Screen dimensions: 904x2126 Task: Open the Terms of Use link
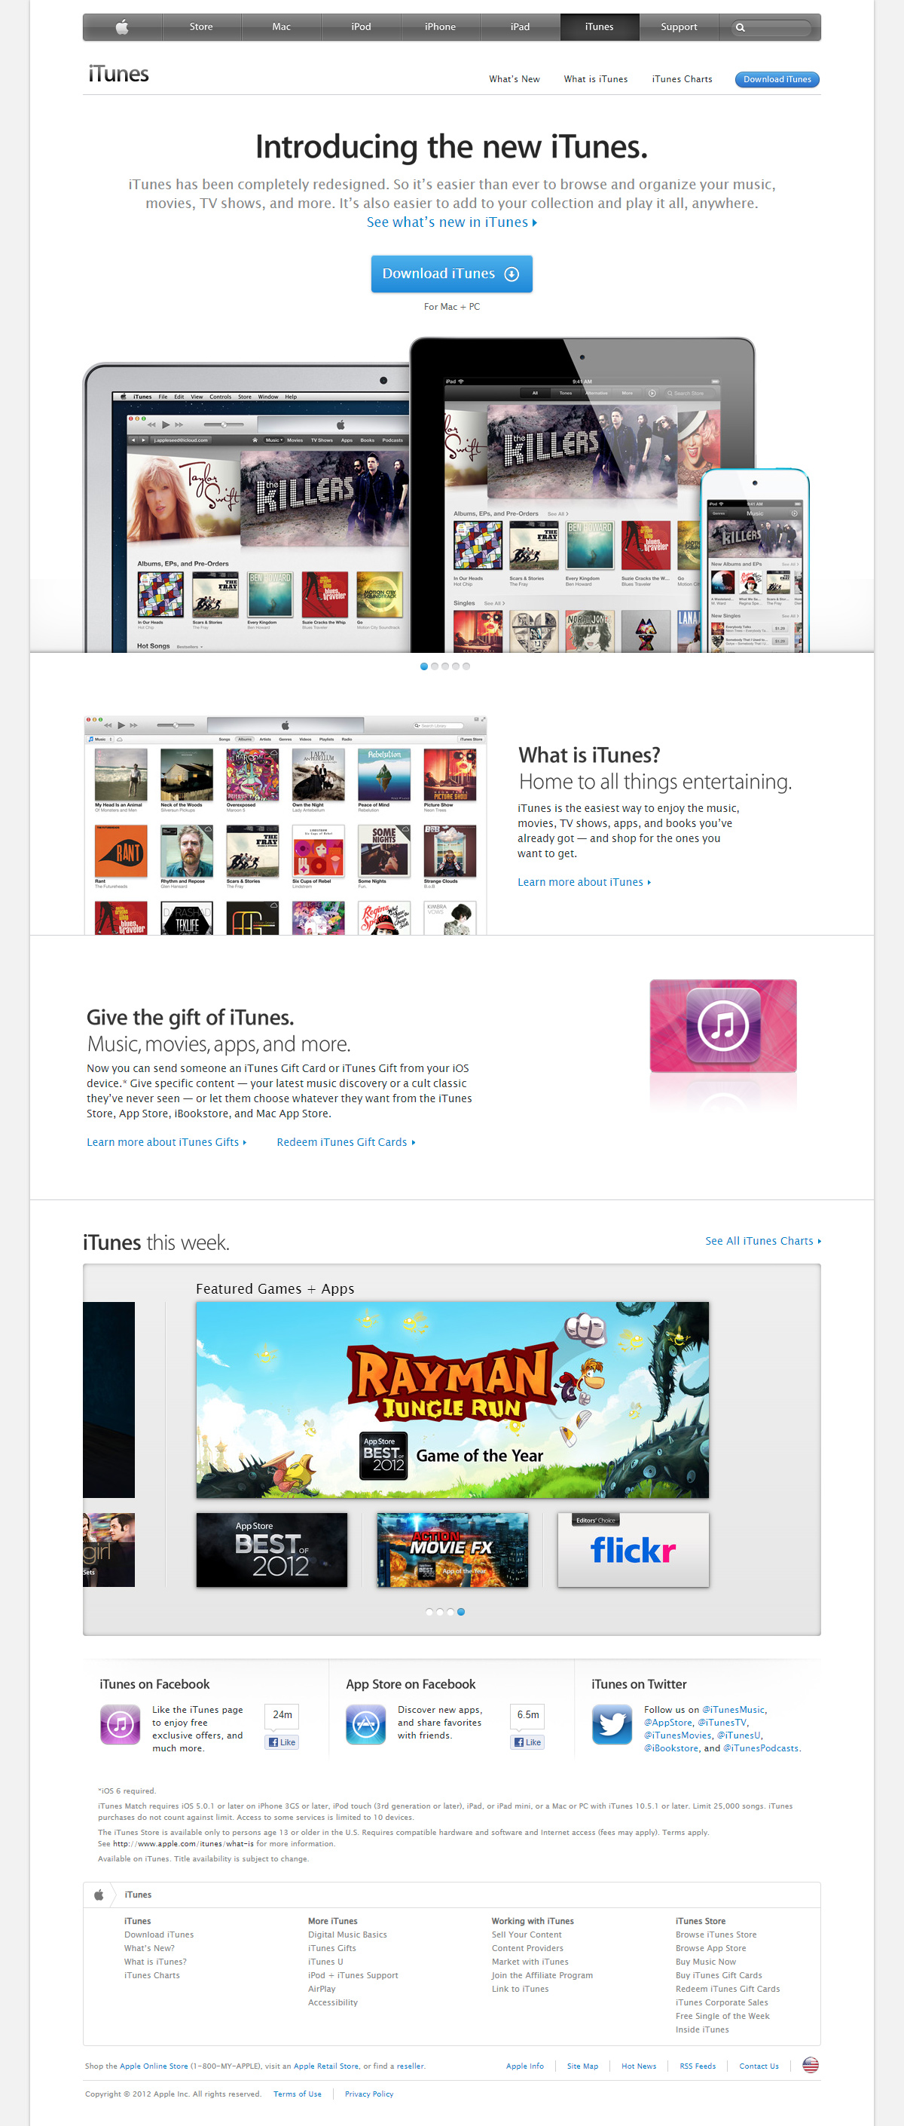(x=298, y=2094)
